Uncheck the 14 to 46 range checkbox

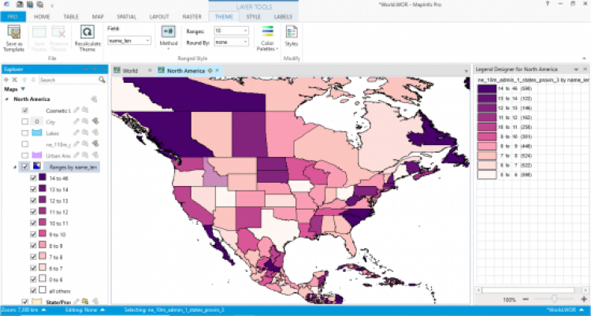click(x=32, y=178)
